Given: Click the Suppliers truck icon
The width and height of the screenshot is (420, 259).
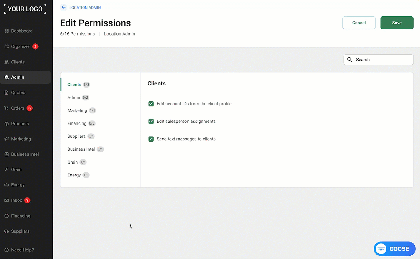Looking at the screenshot, I should [x=6, y=231].
